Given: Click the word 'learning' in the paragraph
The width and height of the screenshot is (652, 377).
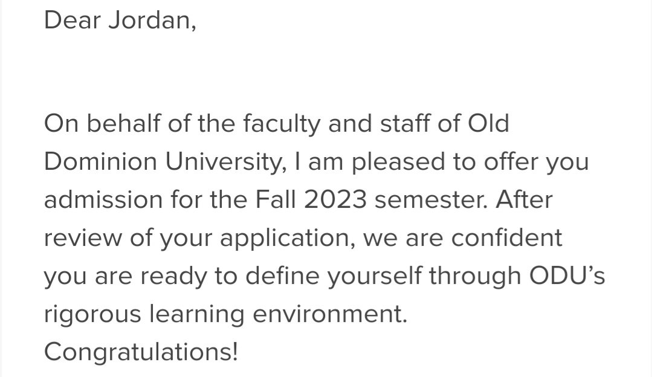Looking at the screenshot, I should [196, 315].
